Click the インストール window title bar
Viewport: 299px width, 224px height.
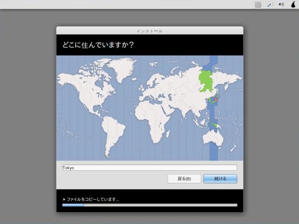coord(149,31)
